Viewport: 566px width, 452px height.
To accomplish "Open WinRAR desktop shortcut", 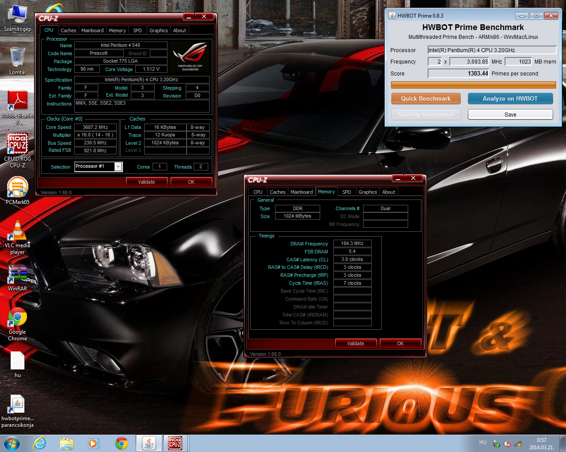I will pyautogui.click(x=18, y=278).
